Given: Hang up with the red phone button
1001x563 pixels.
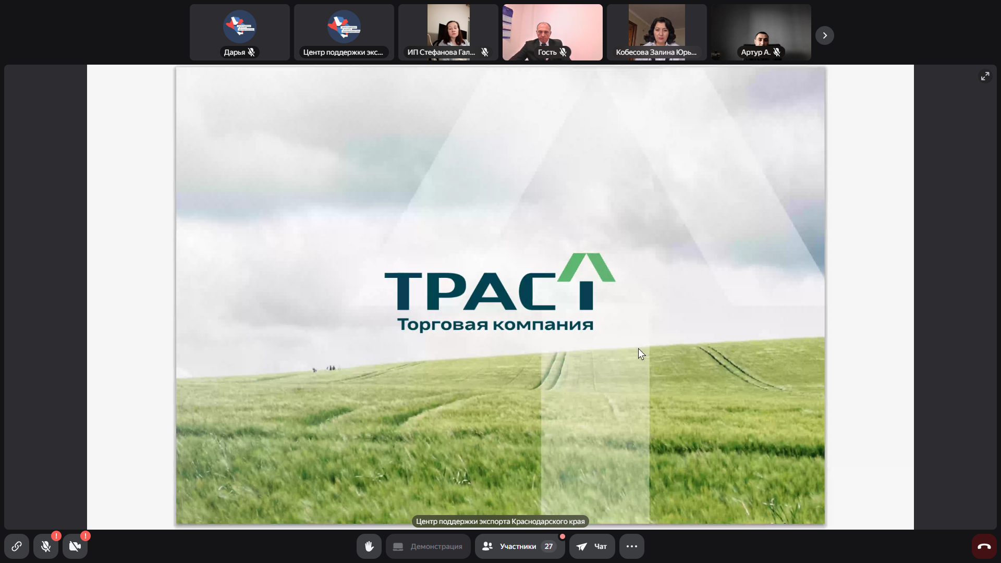Looking at the screenshot, I should pos(984,546).
